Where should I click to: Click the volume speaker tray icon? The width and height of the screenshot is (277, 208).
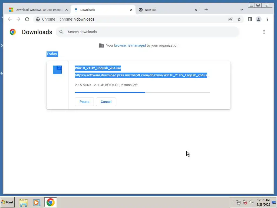[x=251, y=202]
